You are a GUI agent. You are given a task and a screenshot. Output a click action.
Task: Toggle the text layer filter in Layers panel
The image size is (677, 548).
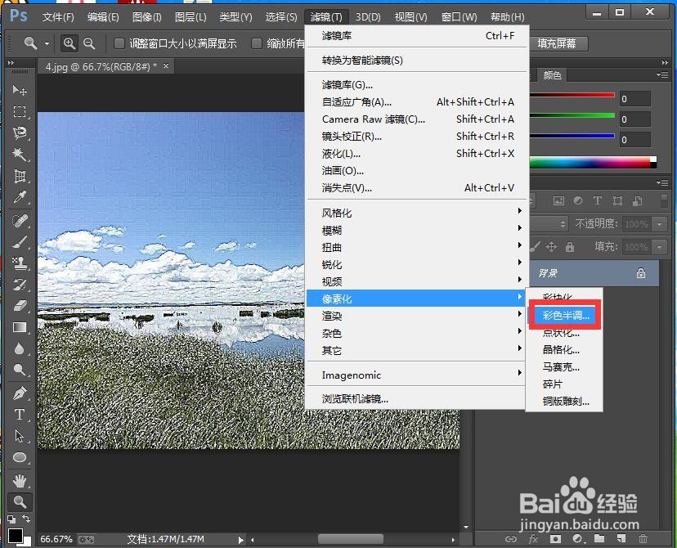(596, 200)
